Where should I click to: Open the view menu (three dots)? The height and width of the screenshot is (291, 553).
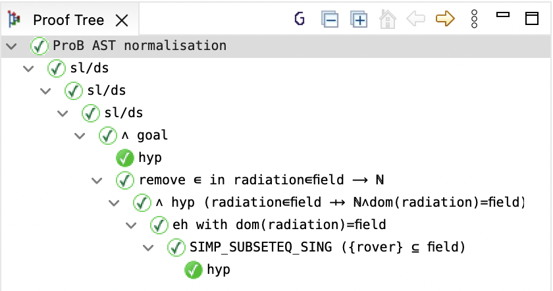point(474,19)
